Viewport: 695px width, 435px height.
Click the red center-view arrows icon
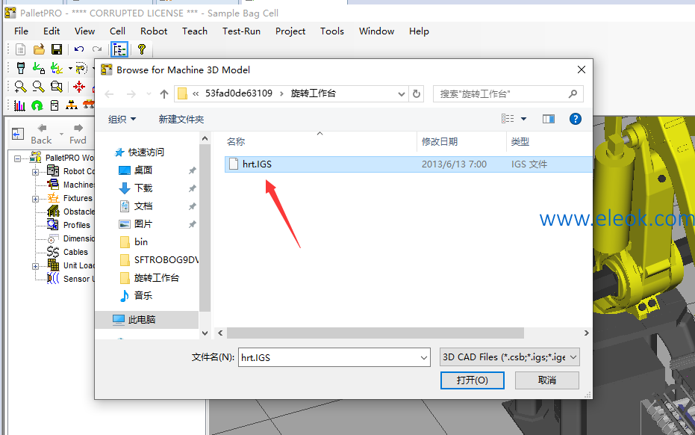[x=79, y=87]
